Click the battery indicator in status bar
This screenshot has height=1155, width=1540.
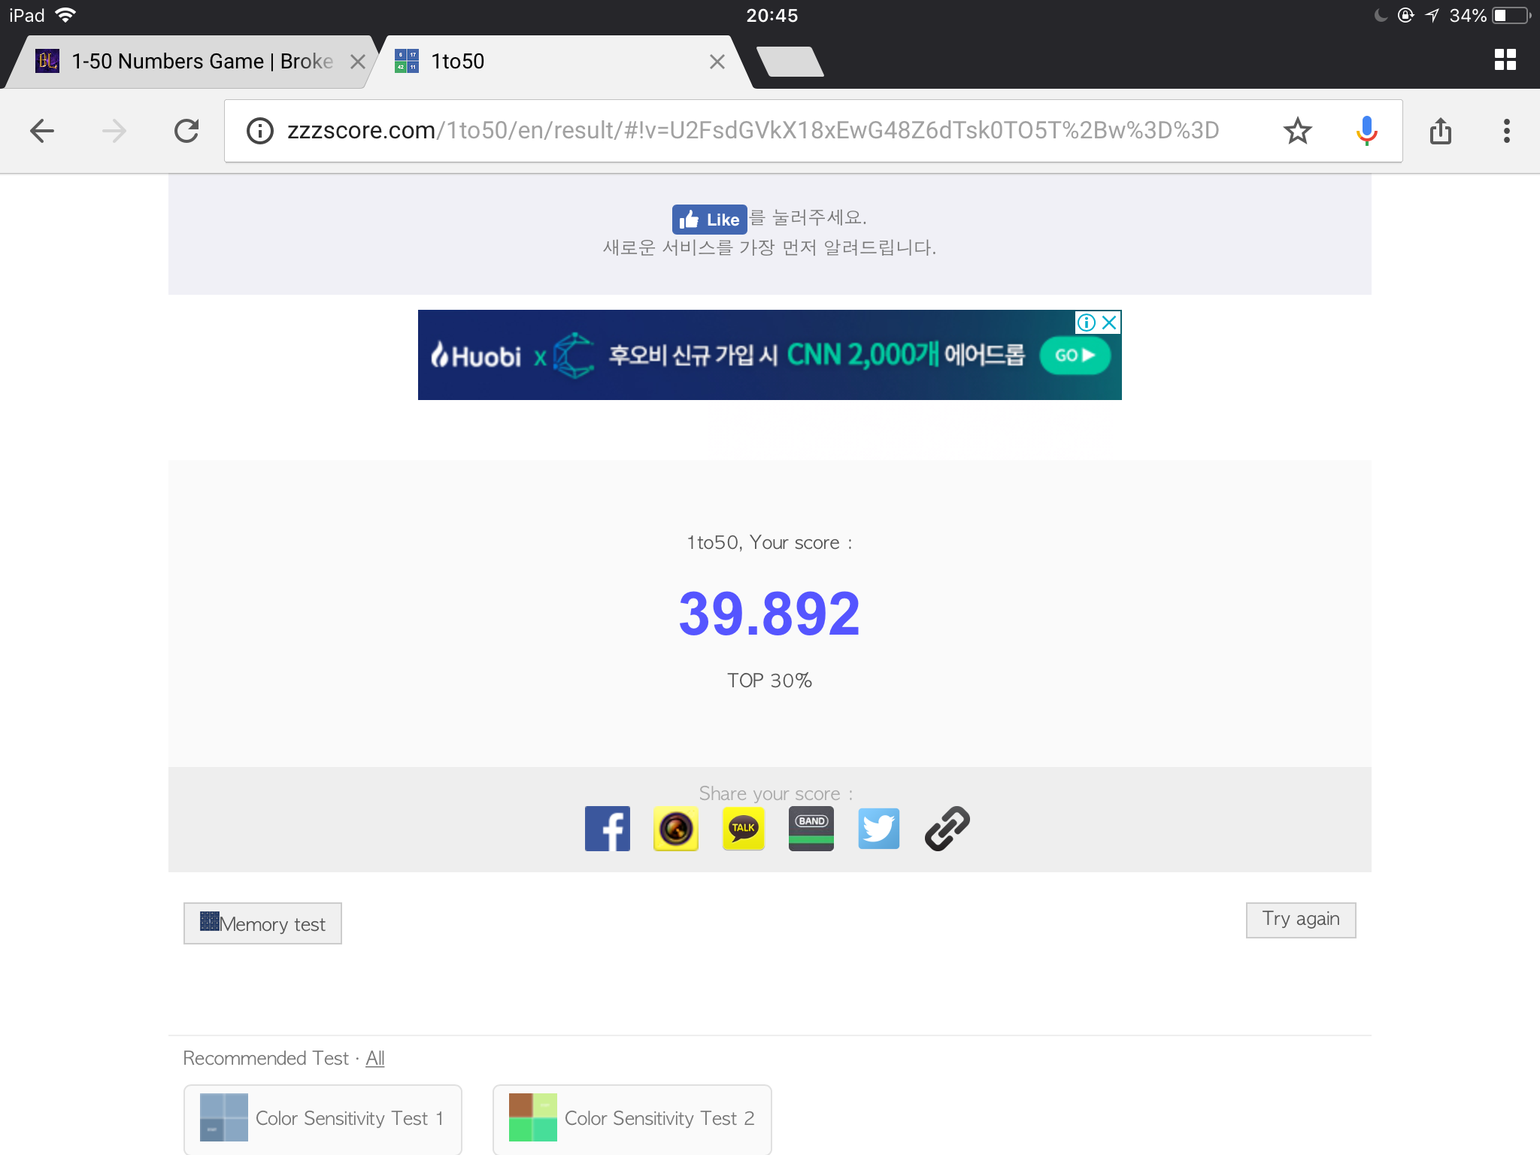(x=1511, y=16)
